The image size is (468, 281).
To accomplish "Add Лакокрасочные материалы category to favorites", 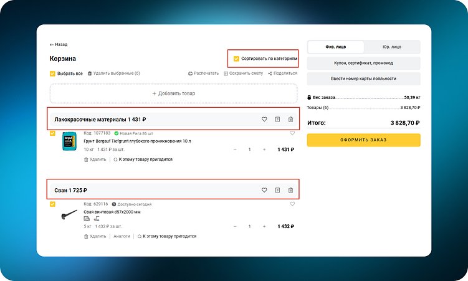I will (264, 120).
